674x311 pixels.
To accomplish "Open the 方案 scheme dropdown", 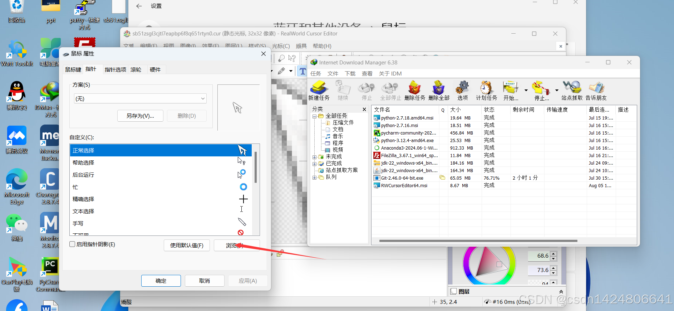I will (140, 98).
